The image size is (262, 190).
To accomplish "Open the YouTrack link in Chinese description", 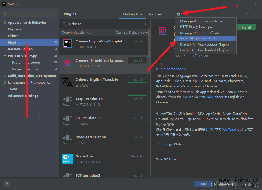I will point(229,130).
